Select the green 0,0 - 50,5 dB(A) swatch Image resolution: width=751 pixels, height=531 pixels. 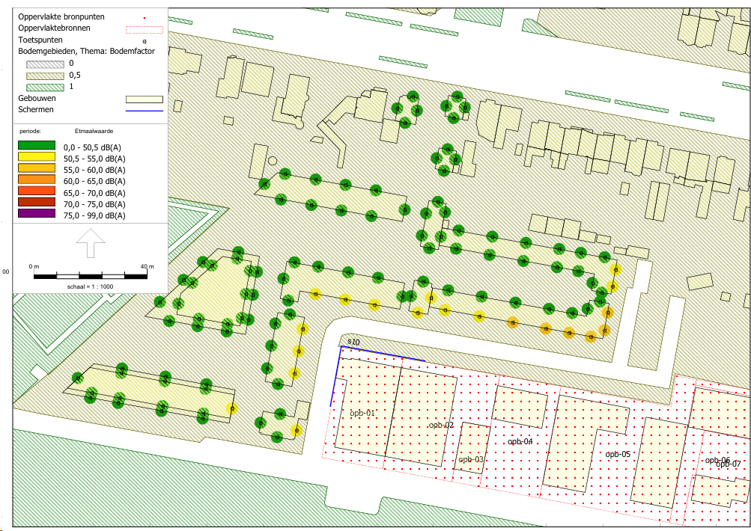[37, 145]
